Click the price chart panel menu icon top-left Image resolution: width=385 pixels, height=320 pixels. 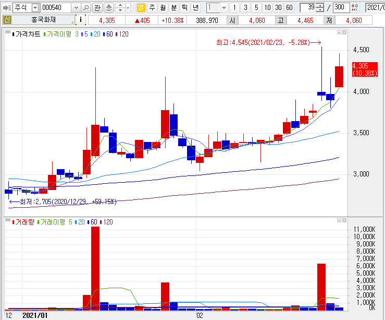pyautogui.click(x=8, y=32)
